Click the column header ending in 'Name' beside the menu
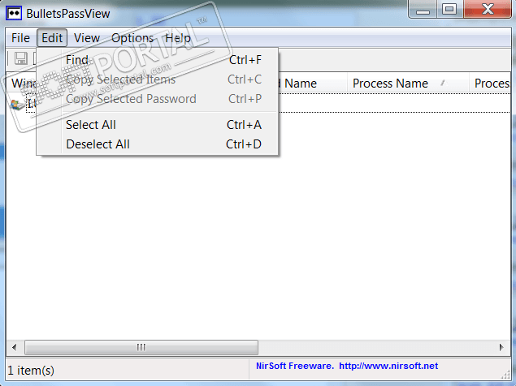The image size is (516, 386). pyautogui.click(x=313, y=84)
